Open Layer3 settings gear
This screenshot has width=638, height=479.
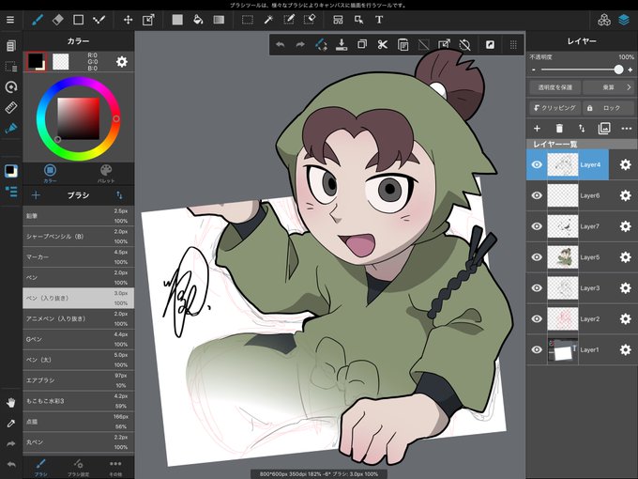click(x=626, y=288)
